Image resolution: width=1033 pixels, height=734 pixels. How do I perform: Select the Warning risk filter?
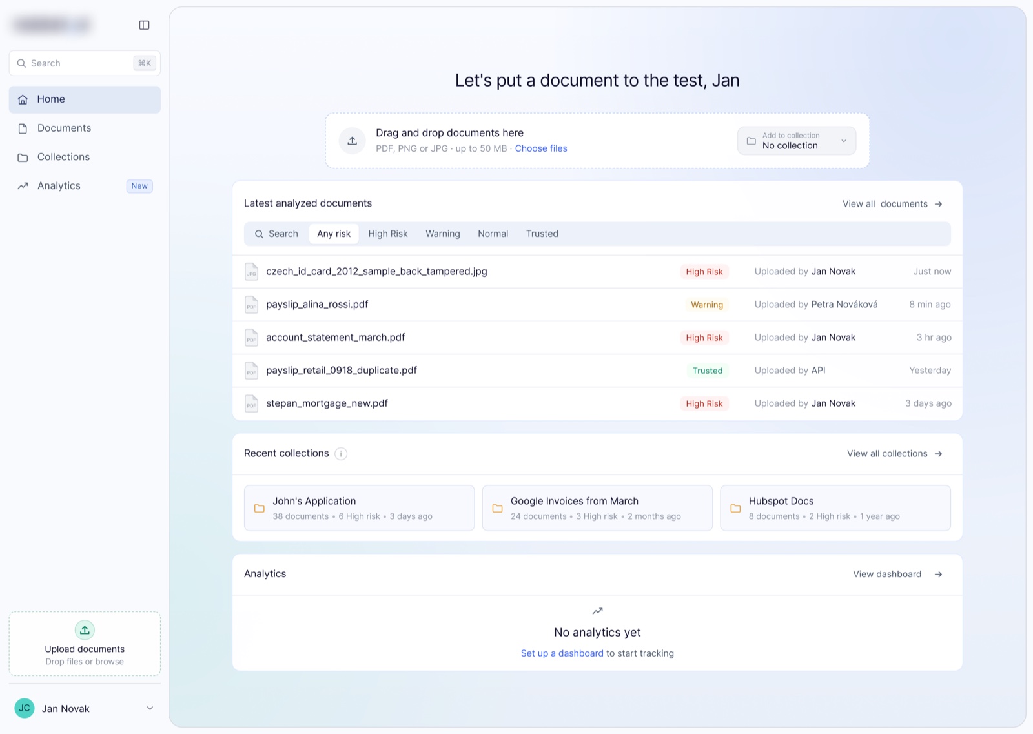(x=443, y=234)
